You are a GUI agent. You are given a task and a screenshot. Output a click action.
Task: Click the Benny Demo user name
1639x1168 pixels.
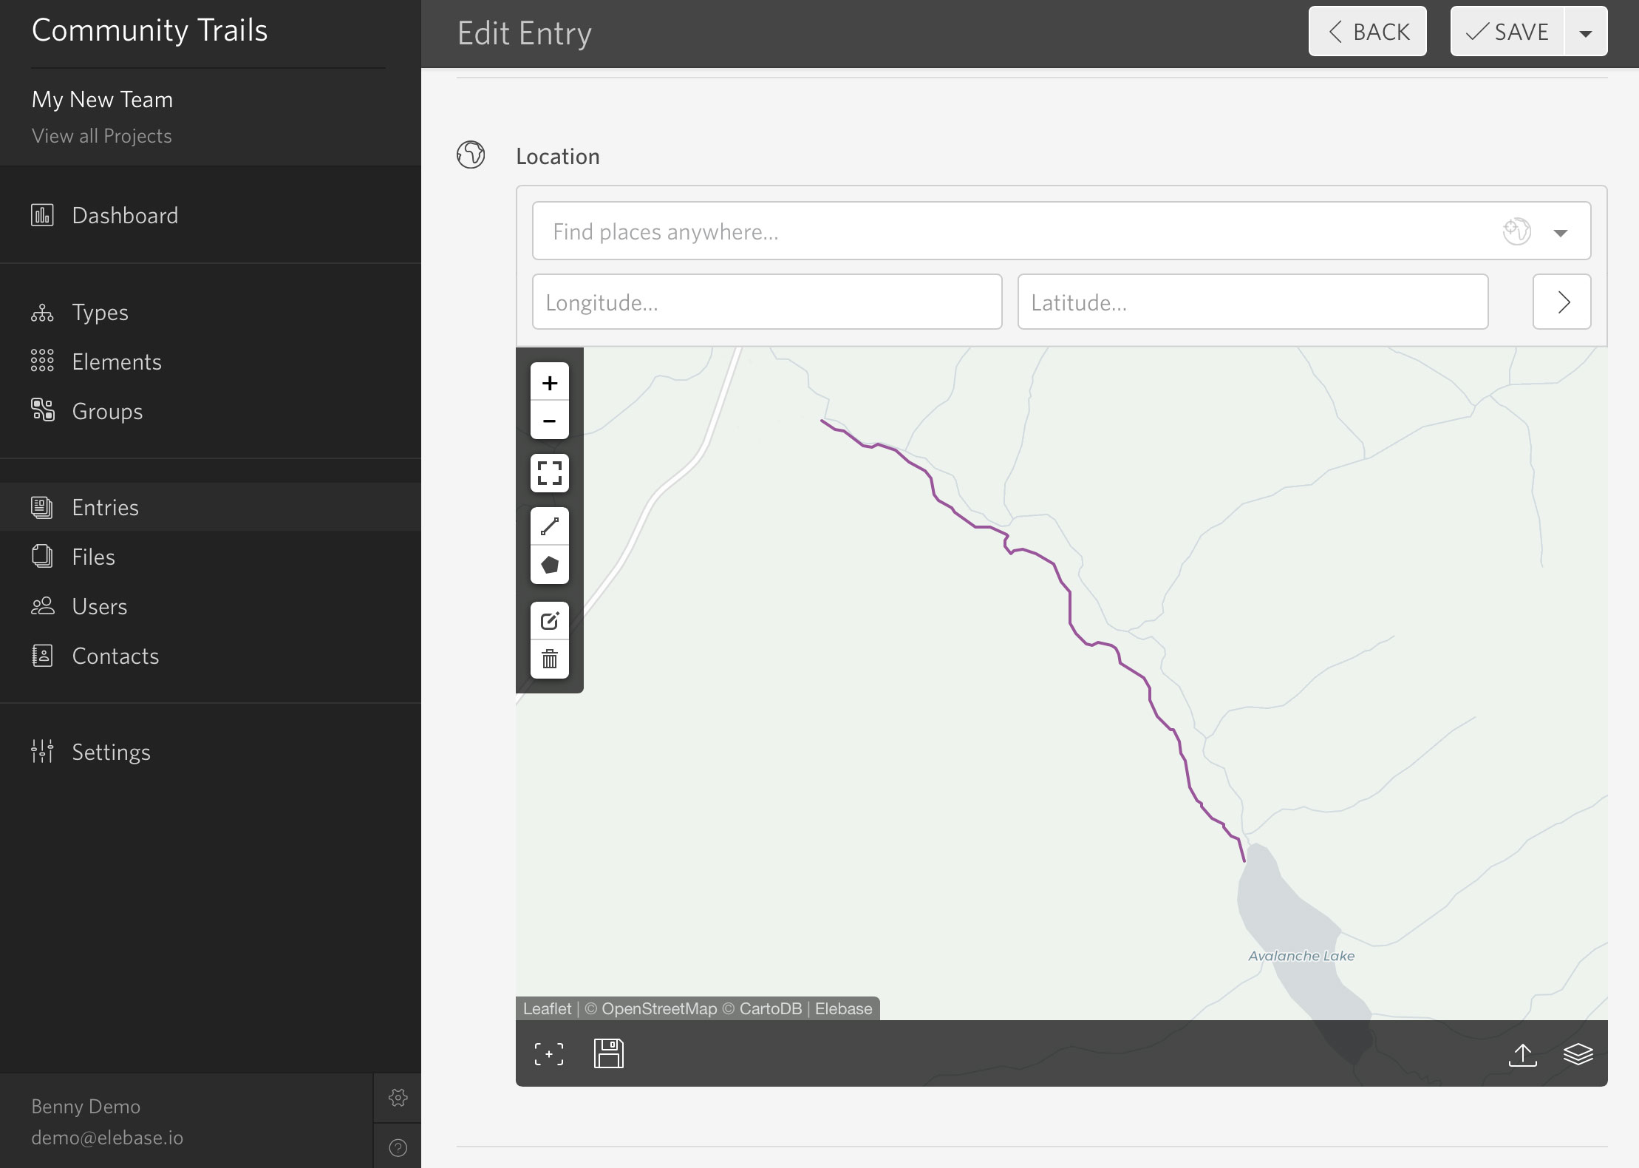point(86,1107)
